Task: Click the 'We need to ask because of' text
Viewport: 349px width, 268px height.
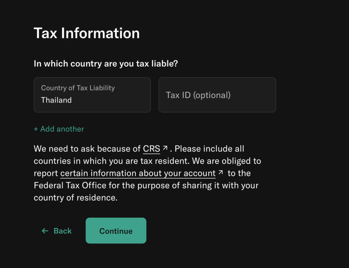Action: 87,148
